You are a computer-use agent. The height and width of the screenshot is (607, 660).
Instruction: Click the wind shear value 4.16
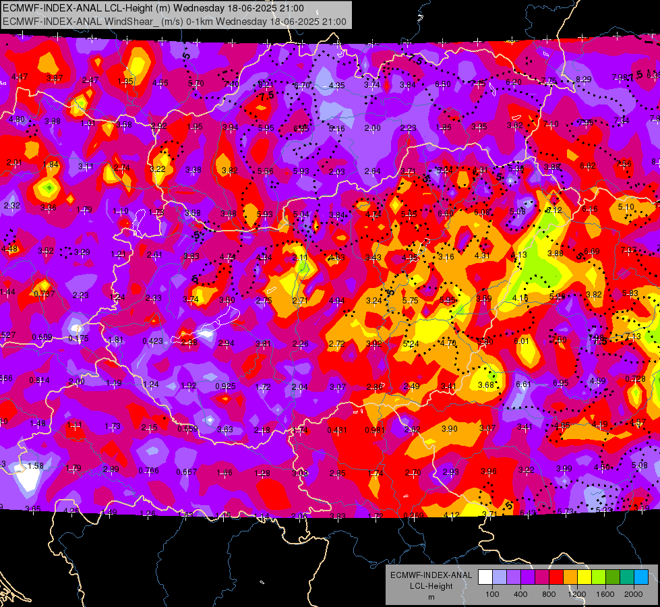520,298
